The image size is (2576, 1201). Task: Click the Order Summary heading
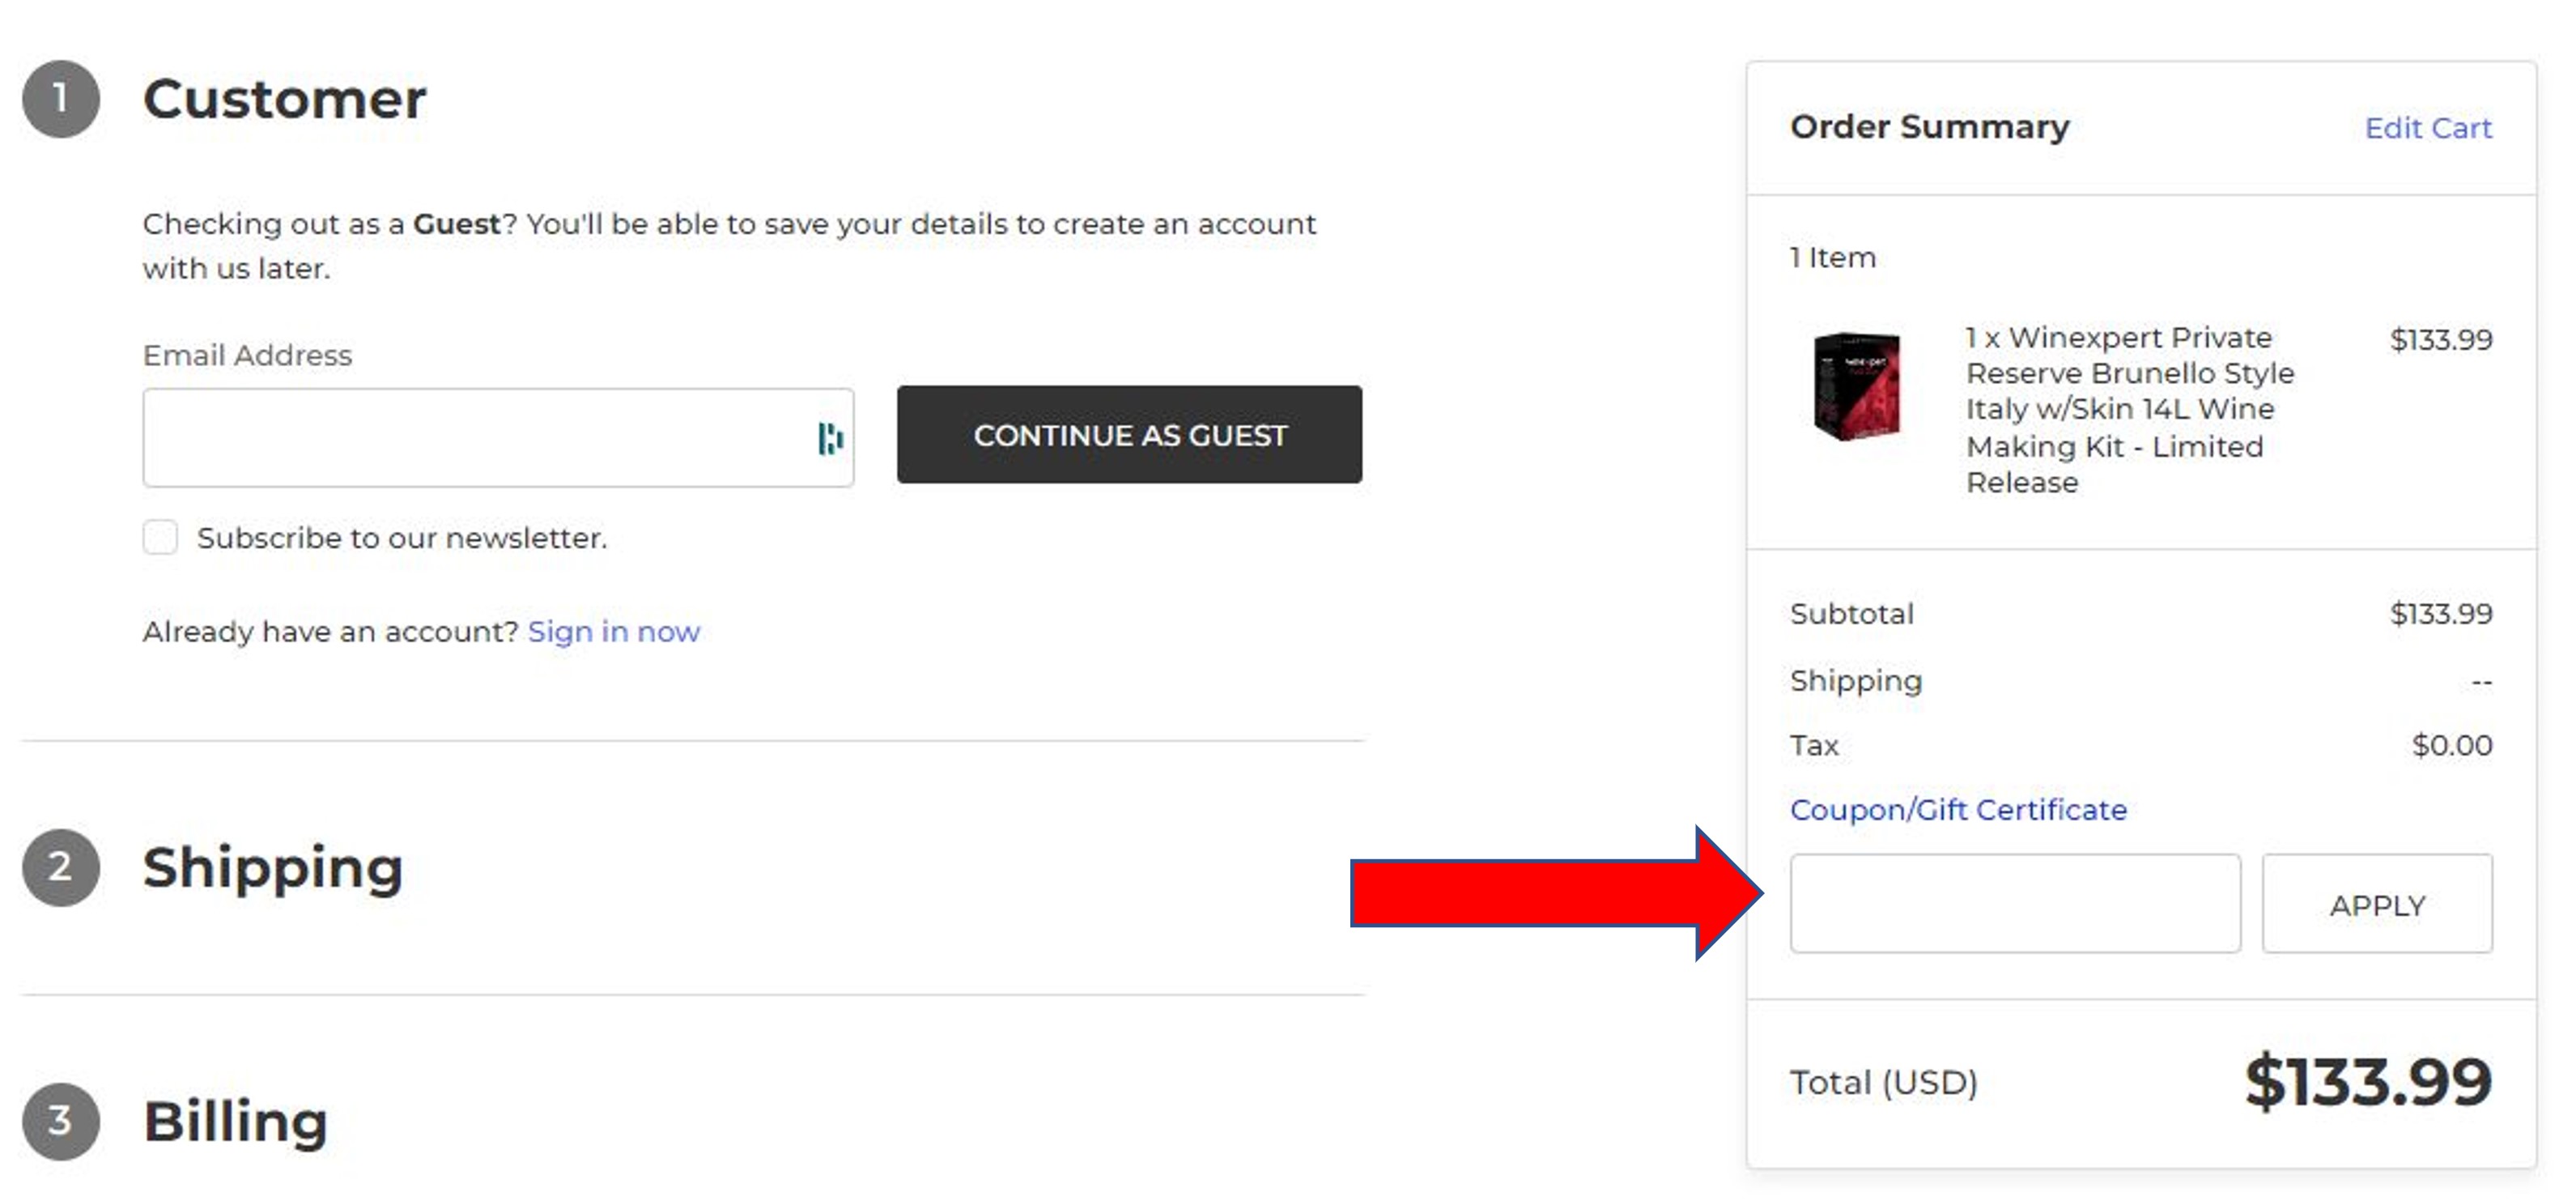(x=1929, y=127)
